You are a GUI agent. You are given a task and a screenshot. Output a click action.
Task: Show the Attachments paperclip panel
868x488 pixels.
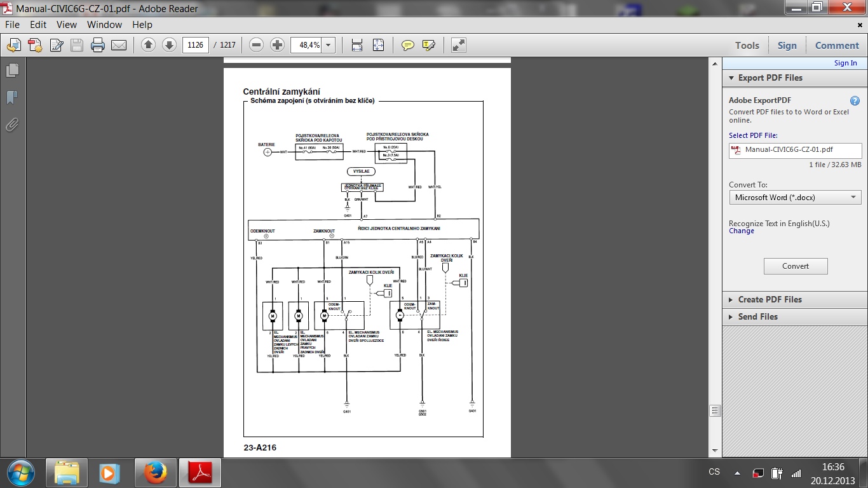coord(12,125)
